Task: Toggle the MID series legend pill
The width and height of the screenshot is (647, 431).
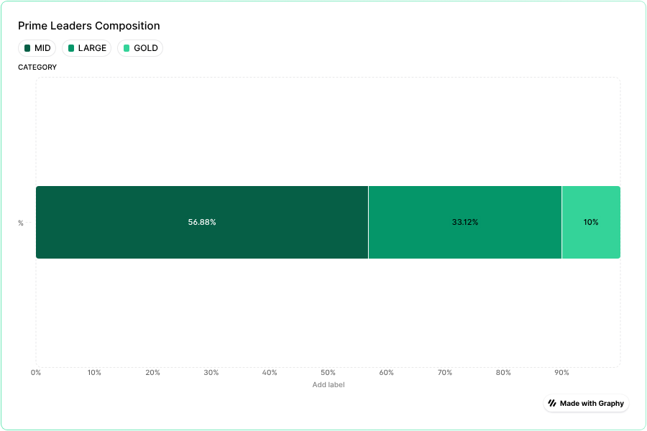Action: 37,48
